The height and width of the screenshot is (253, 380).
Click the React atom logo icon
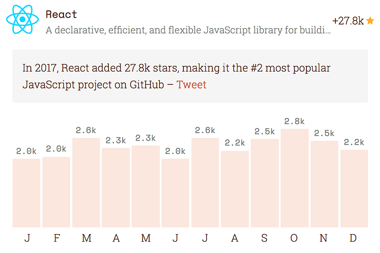pyautogui.click(x=22, y=19)
